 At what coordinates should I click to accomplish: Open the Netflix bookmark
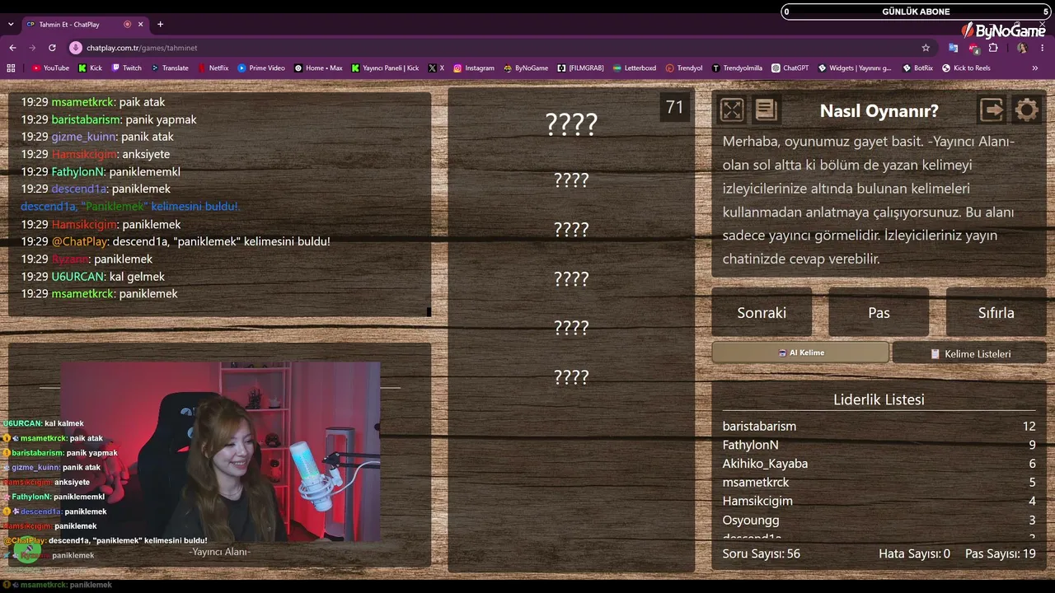click(x=213, y=68)
